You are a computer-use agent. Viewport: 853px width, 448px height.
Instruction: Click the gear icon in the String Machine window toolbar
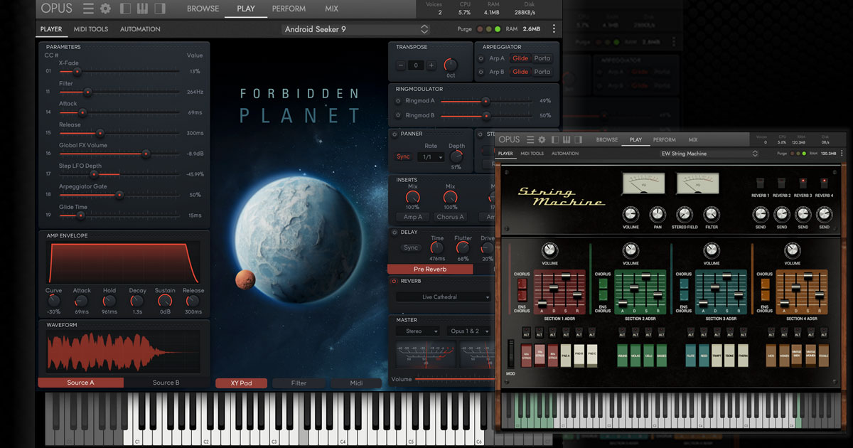542,139
